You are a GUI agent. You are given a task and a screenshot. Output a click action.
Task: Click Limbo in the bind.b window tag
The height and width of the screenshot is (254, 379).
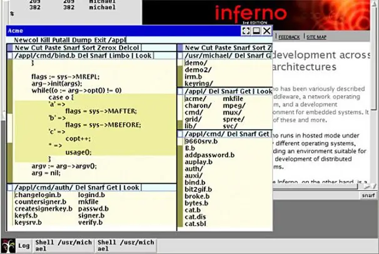[x=119, y=56]
